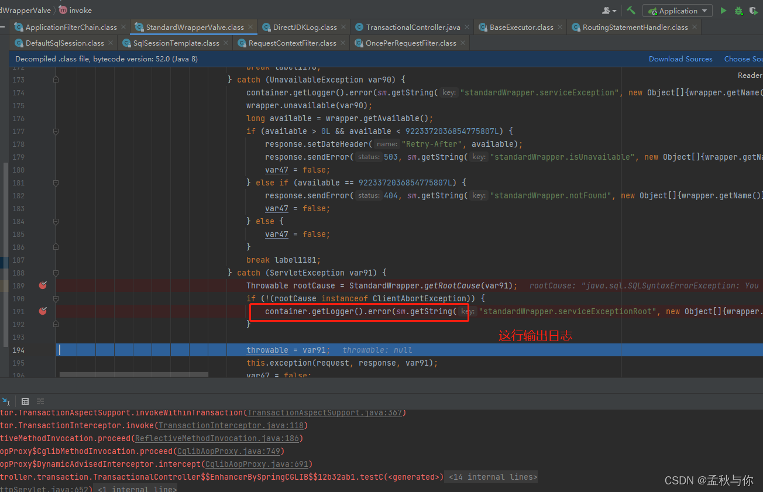Image resolution: width=763 pixels, height=492 pixels.
Task: Switch to the StandardWrapperValve.class tab
Action: pyautogui.click(x=194, y=27)
